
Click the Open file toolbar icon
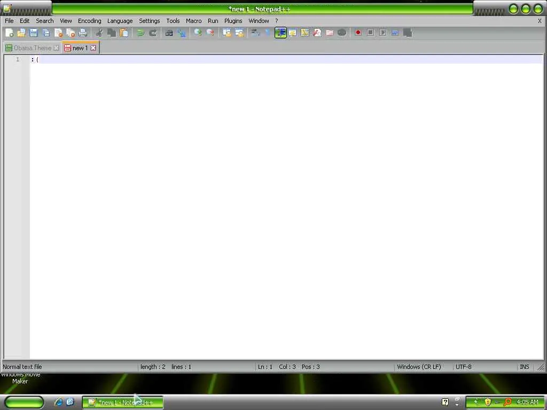point(21,33)
